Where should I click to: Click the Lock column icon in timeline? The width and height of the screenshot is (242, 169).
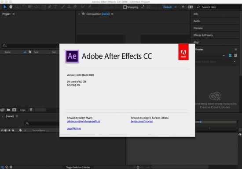[x=13, y=130]
